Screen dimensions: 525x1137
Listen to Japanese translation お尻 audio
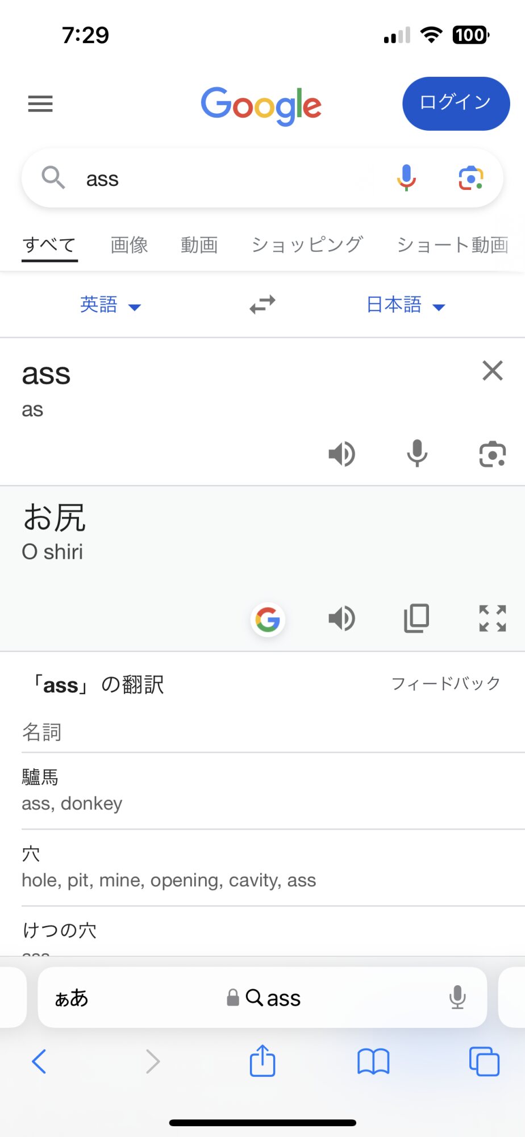(342, 619)
